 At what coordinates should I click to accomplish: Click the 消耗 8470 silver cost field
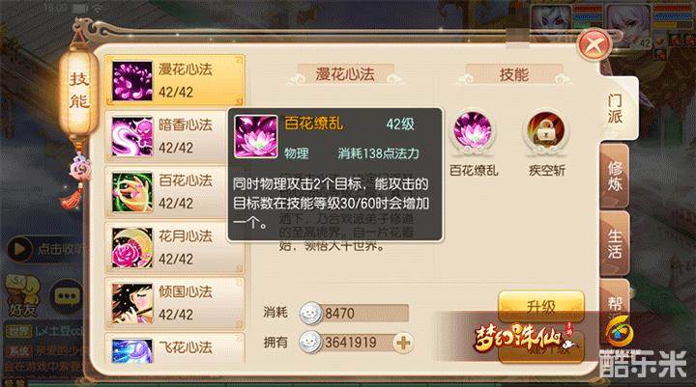point(354,313)
